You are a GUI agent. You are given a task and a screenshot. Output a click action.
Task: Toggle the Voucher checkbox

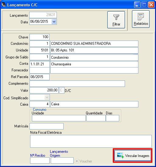pos(77,161)
